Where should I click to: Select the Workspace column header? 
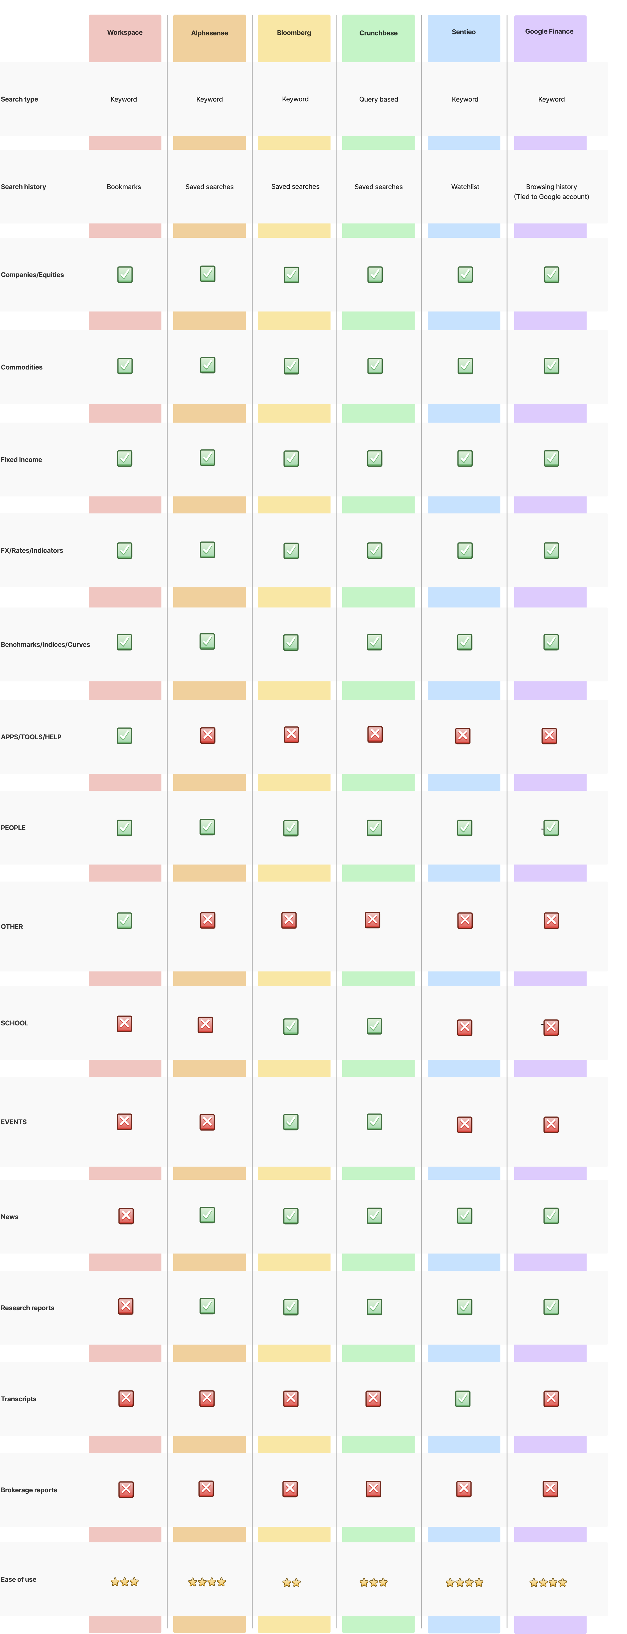[125, 32]
